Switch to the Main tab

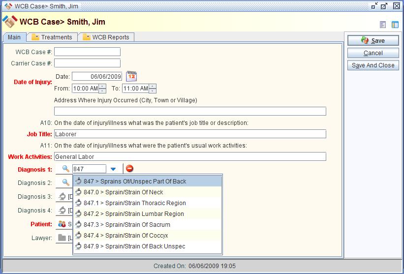14,37
